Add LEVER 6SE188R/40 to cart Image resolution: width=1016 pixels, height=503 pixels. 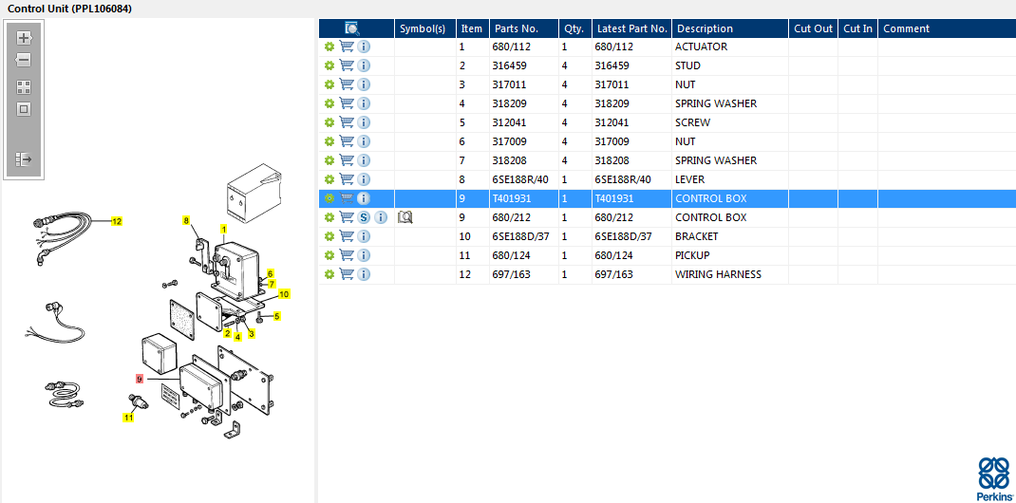tap(347, 179)
